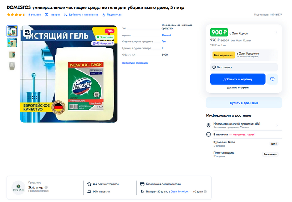Click the Хочу скидку button

coord(244,67)
